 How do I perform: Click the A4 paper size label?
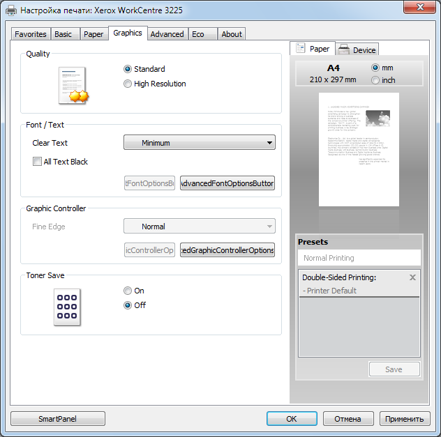(334, 68)
